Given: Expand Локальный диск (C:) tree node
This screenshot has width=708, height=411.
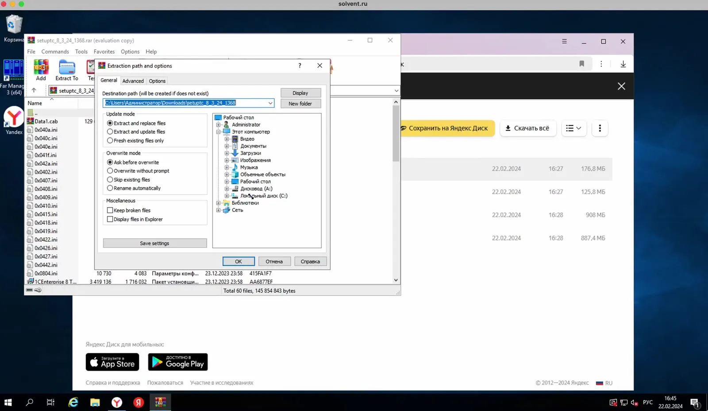Looking at the screenshot, I should pyautogui.click(x=227, y=196).
